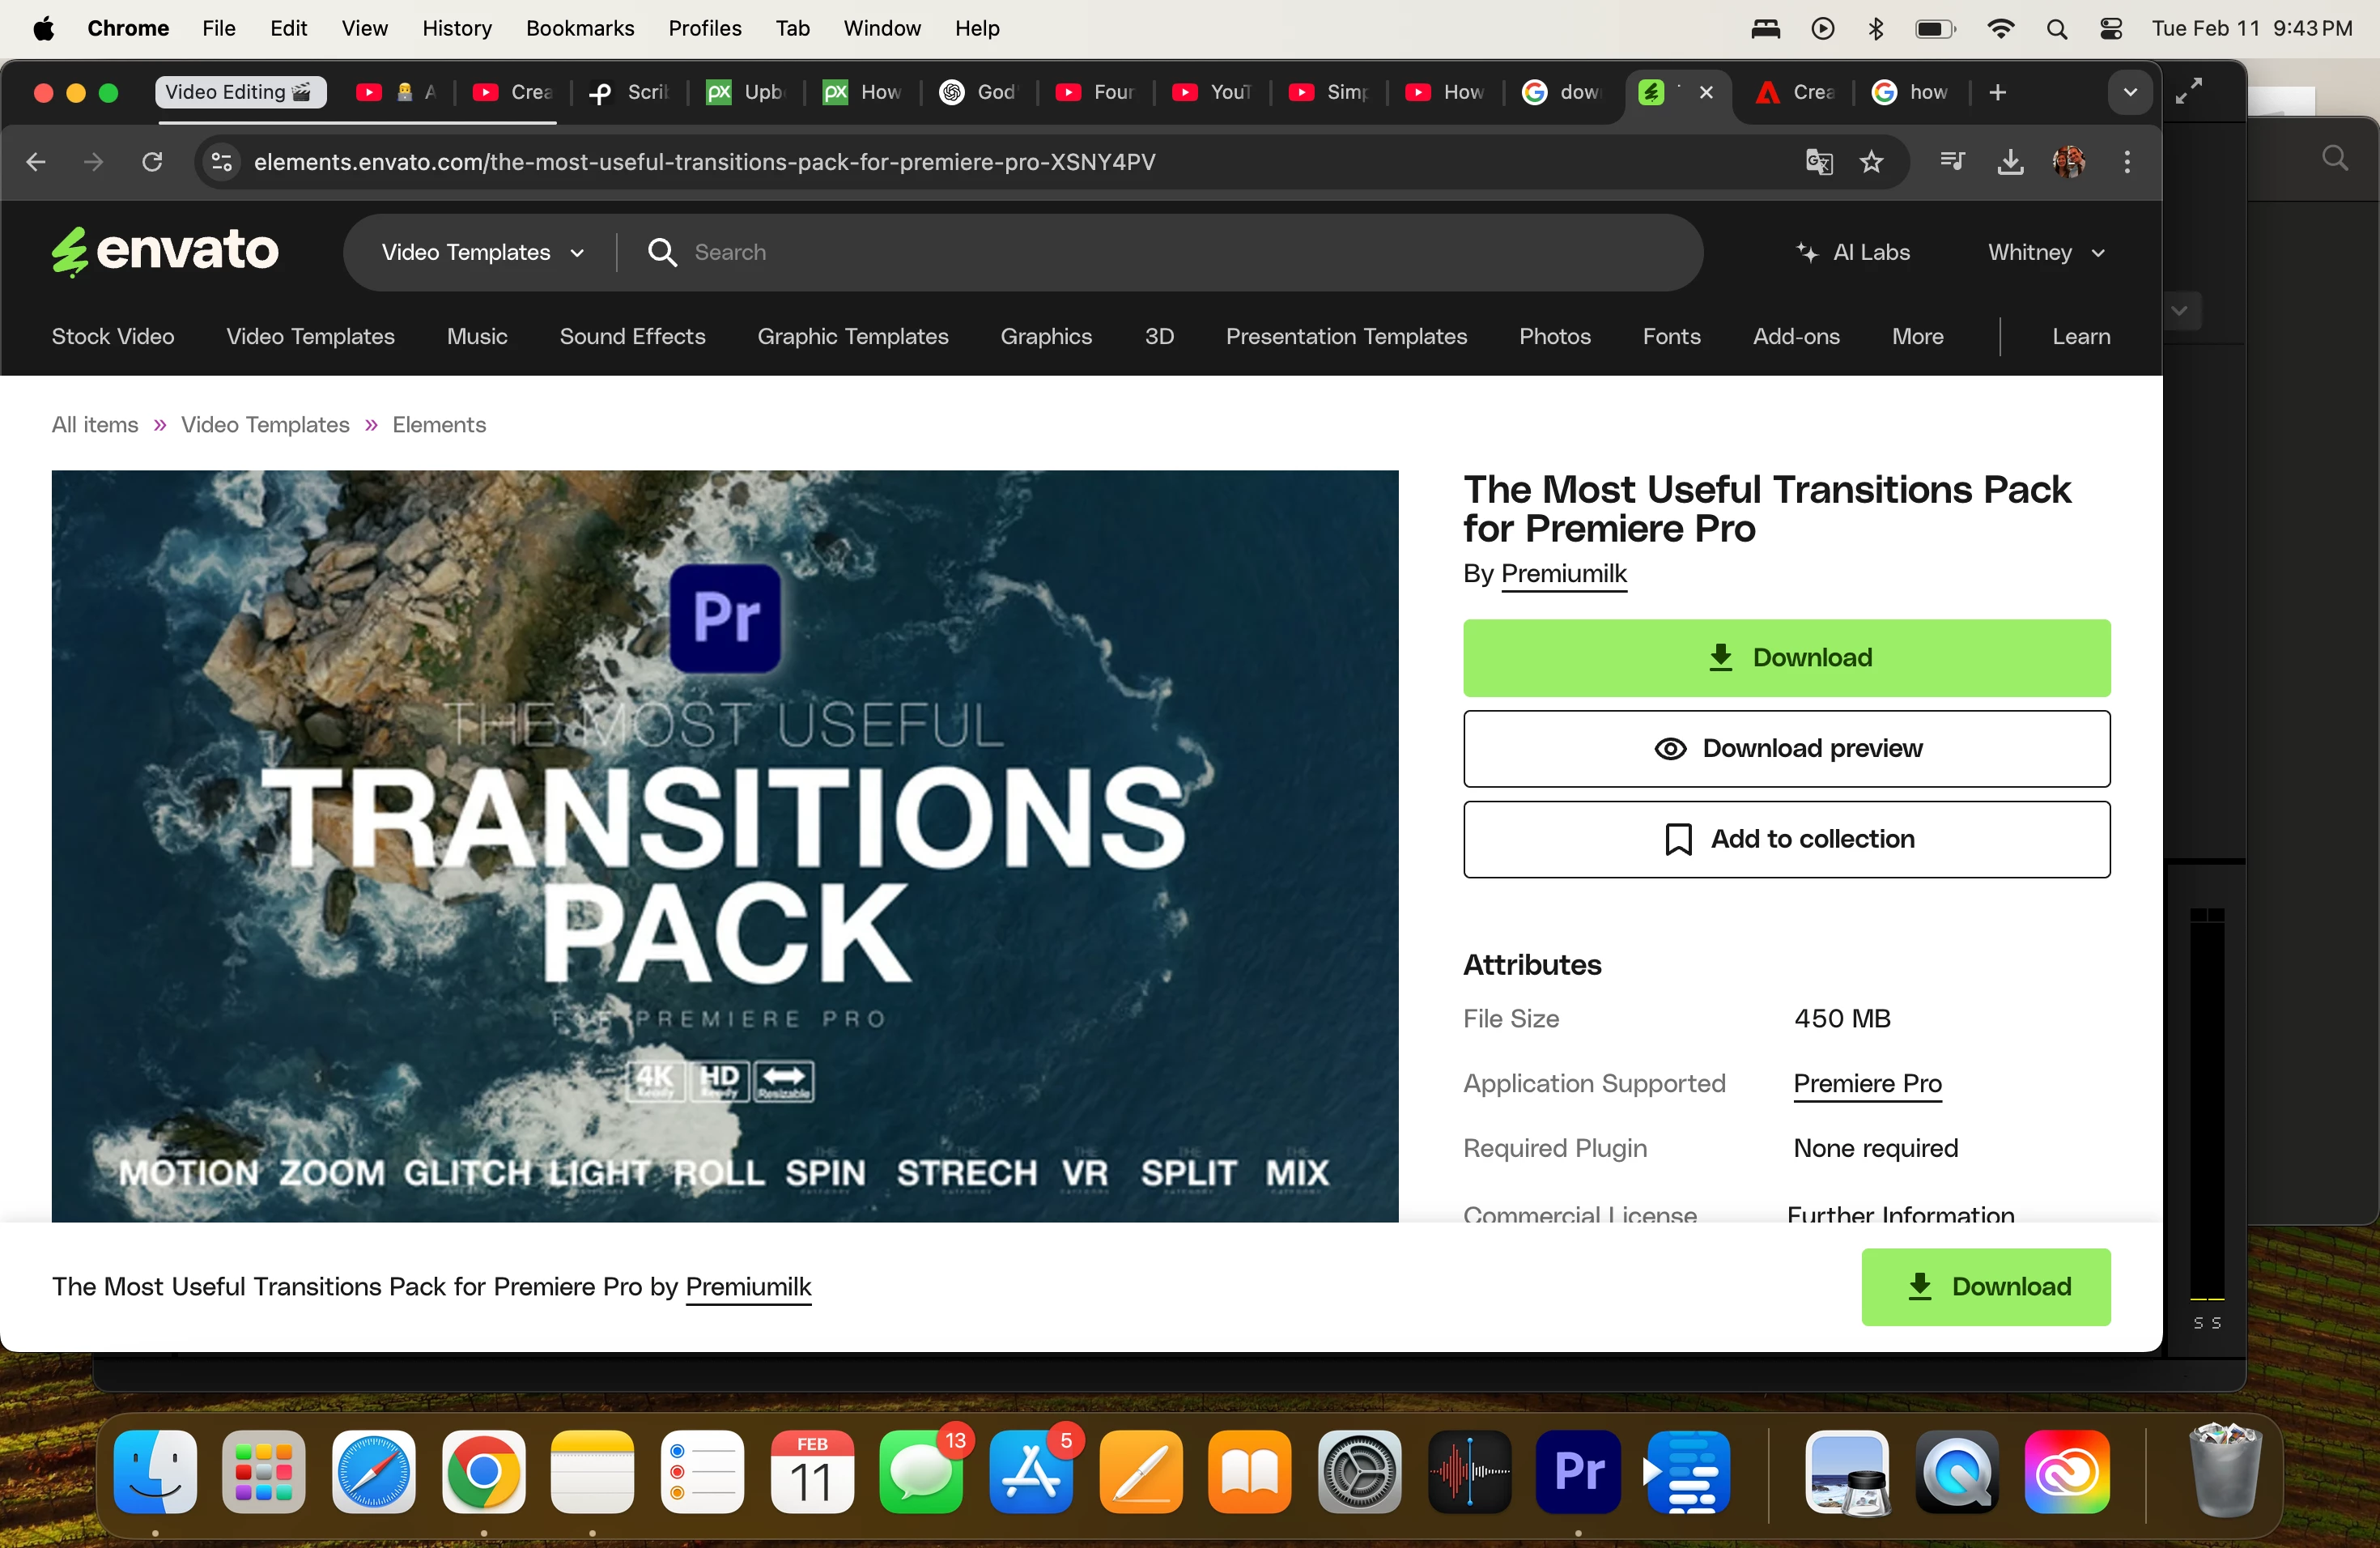Screen dimensions: 2380x1548
Task: Open the Chrome three-dot menu
Action: click(2127, 162)
